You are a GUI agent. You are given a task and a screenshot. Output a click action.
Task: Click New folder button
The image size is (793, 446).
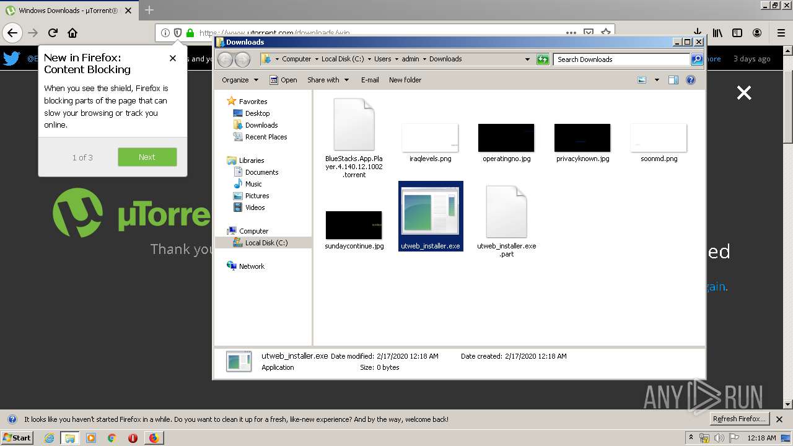coord(405,80)
